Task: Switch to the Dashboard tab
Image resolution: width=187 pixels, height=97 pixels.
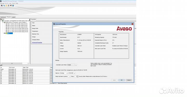Action: tap(3, 17)
